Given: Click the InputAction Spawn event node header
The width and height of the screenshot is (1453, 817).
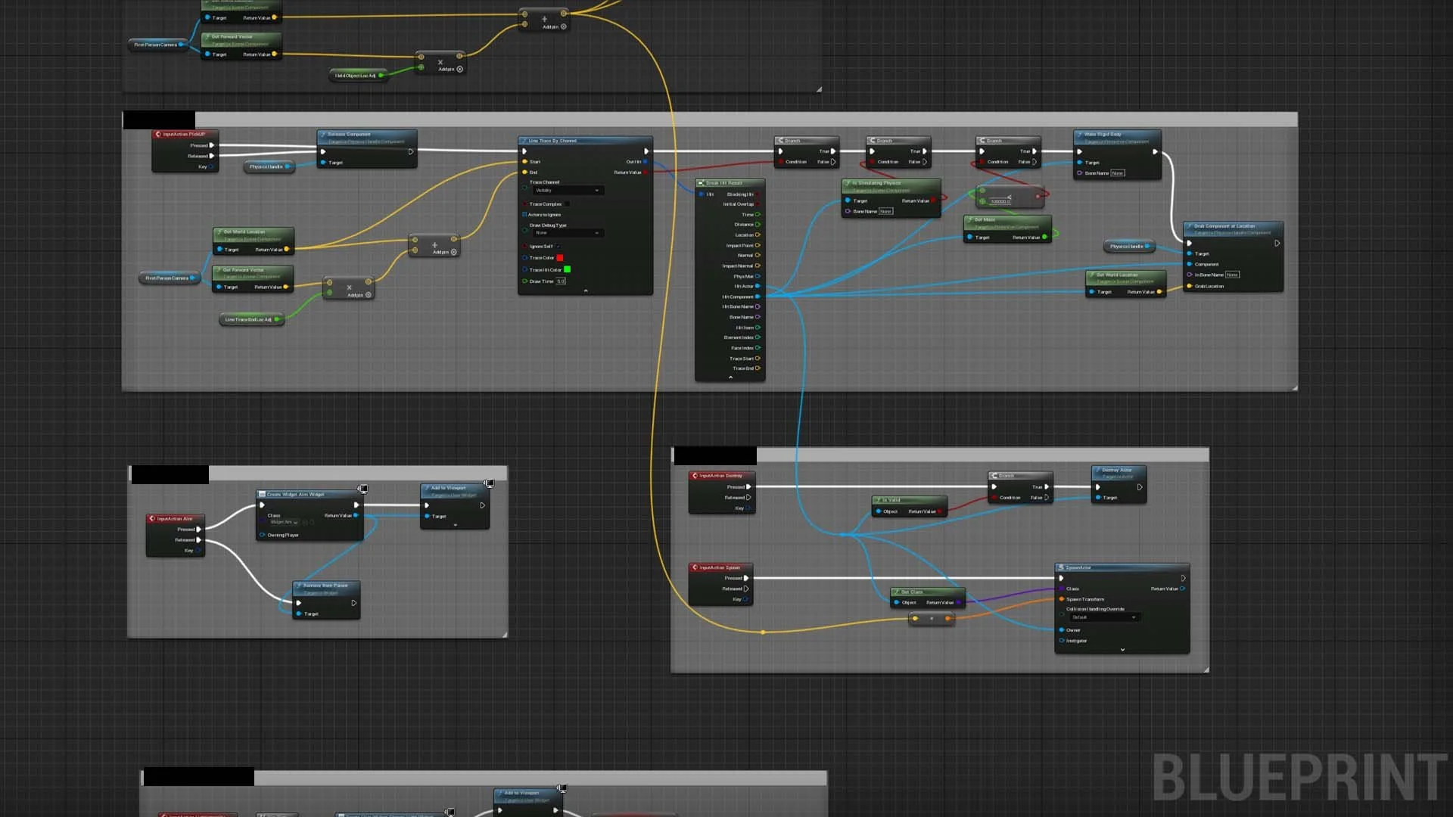Looking at the screenshot, I should tap(720, 567).
